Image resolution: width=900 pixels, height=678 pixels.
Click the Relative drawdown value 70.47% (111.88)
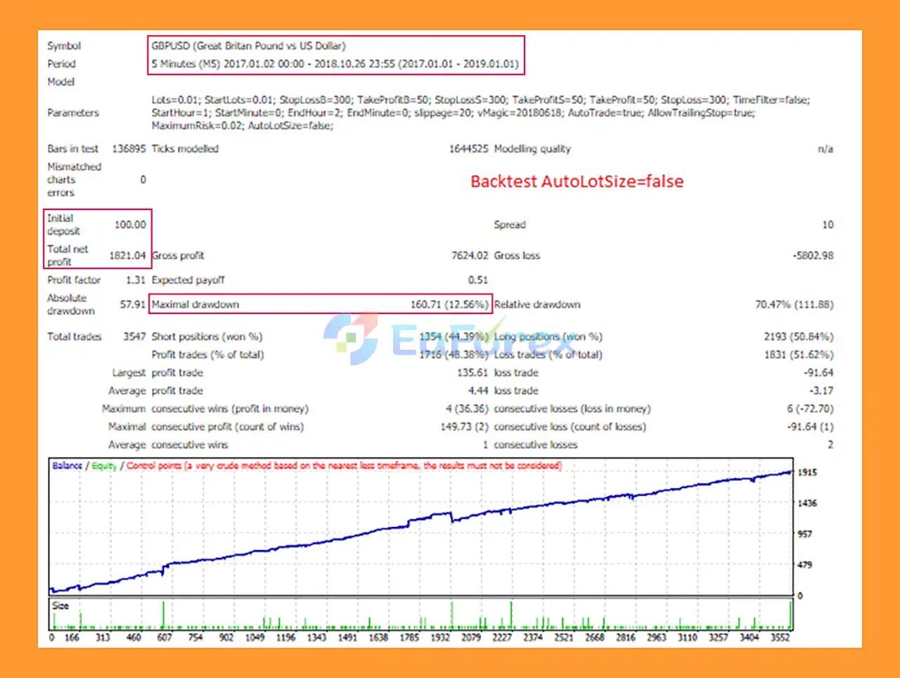click(x=794, y=305)
